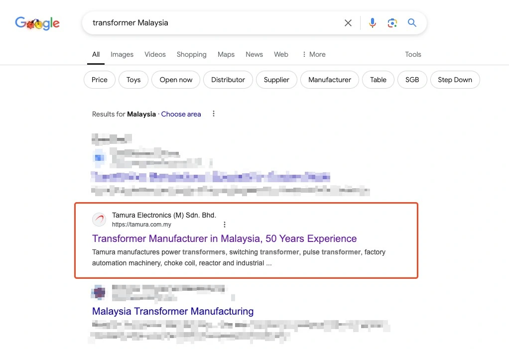Switch to the Shopping tab

point(192,54)
